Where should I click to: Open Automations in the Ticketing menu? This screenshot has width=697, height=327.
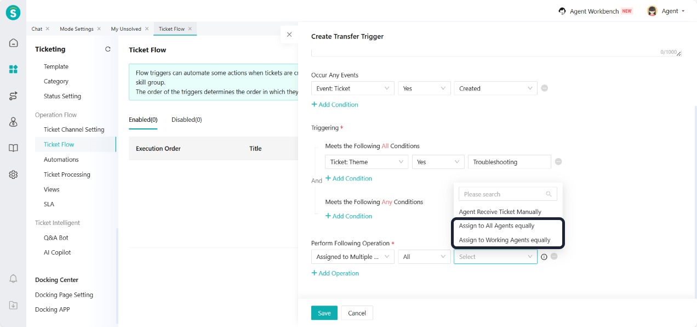pyautogui.click(x=61, y=160)
